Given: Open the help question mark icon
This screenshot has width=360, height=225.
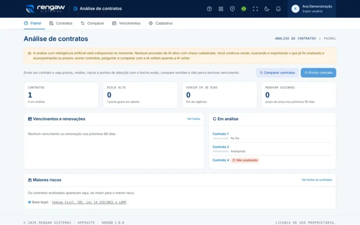Looking at the screenshot, I should (209, 9).
